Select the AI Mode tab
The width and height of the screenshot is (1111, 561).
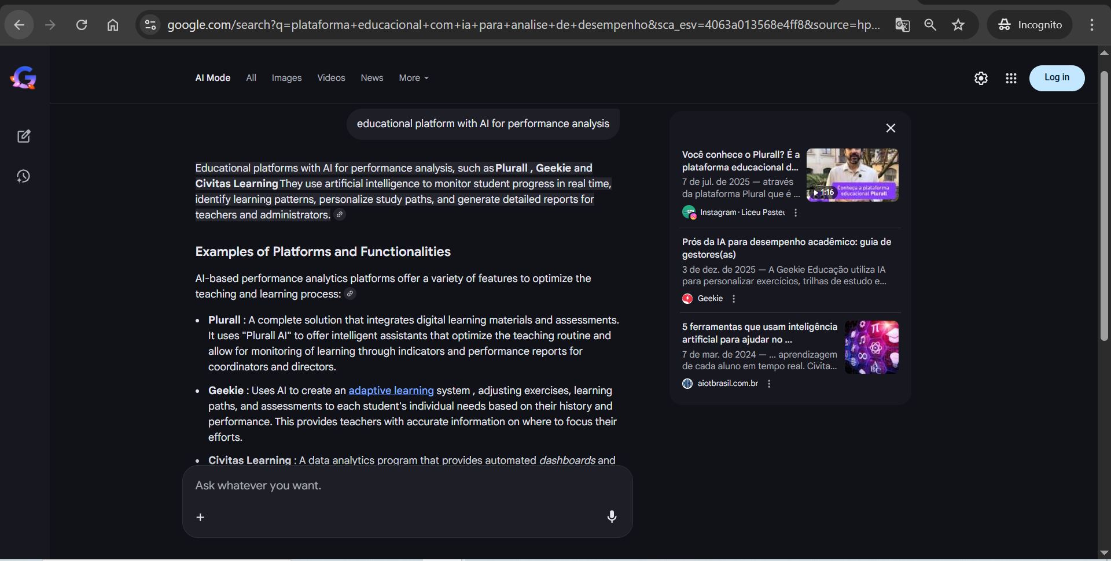(212, 78)
